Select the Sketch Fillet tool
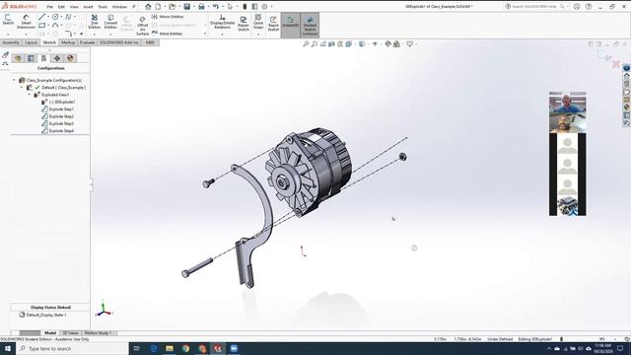The image size is (631, 355). coord(68,34)
